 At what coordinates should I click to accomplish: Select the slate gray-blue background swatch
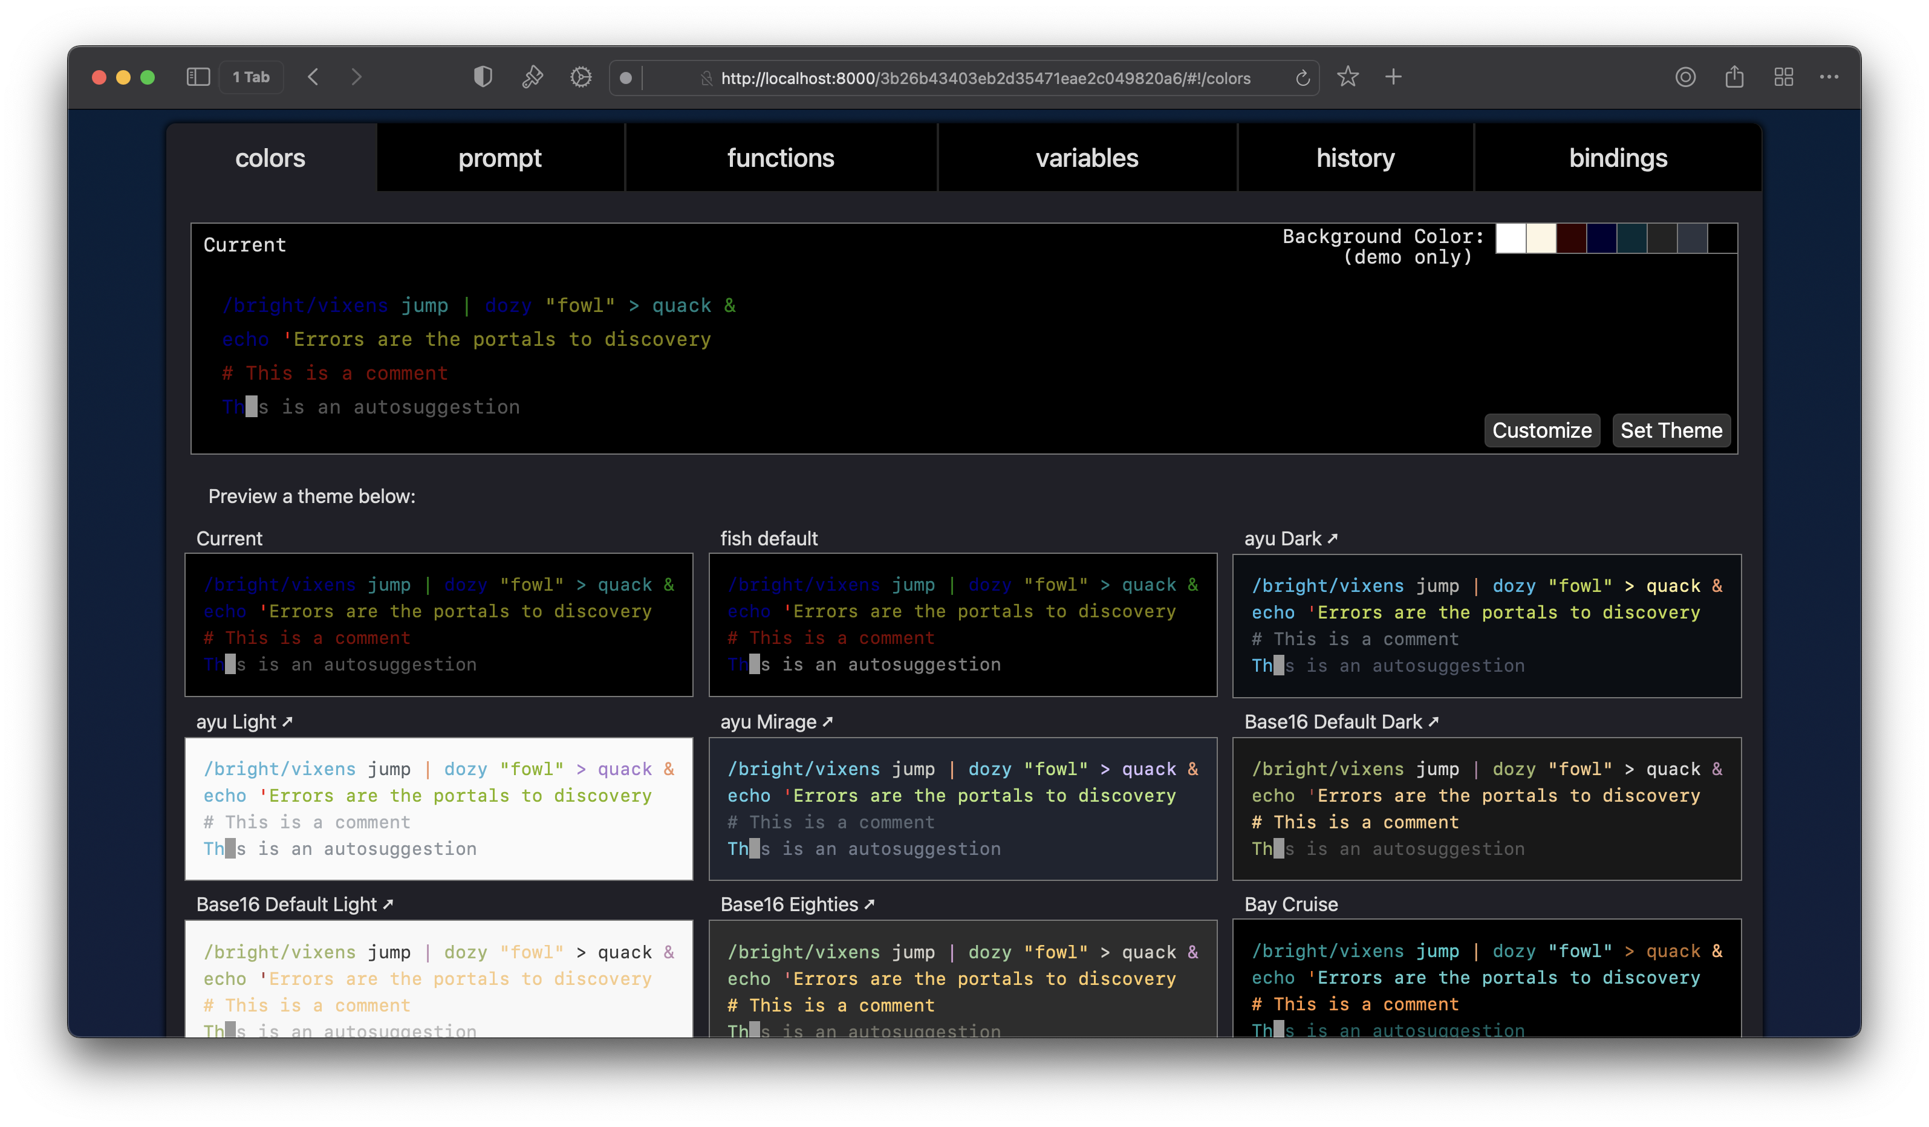(1692, 238)
